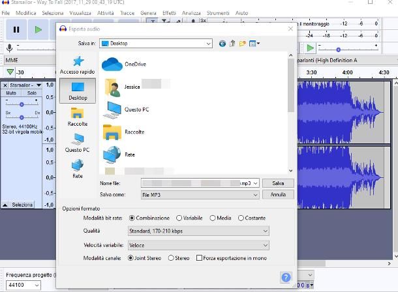
Task: Click the green Play button in Audacity toolbar
Action: 38,30
